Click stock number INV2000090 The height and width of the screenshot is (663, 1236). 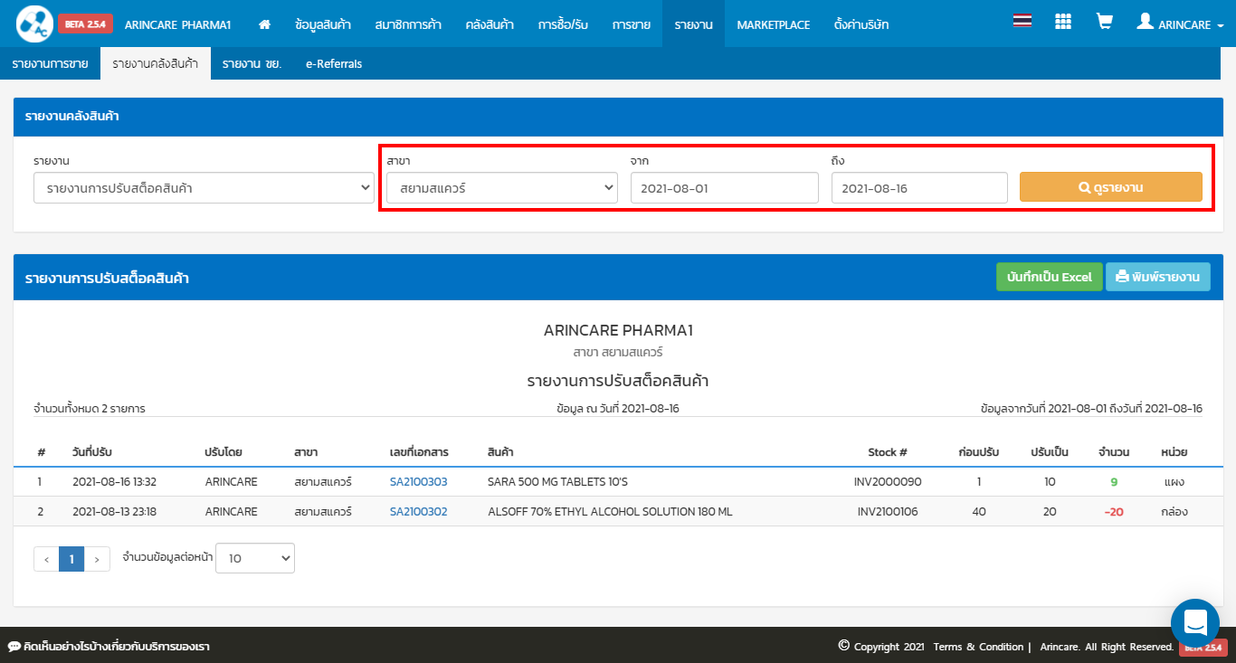tap(888, 481)
